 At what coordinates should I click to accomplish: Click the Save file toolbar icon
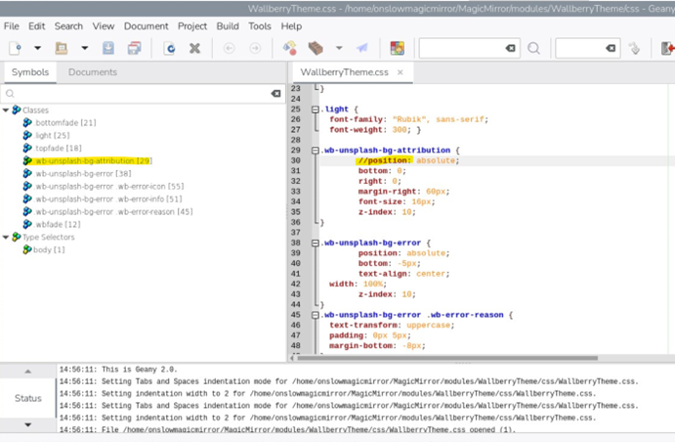[107, 48]
